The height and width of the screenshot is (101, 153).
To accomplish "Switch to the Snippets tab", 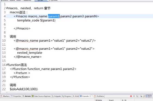I will coord(57,96).
